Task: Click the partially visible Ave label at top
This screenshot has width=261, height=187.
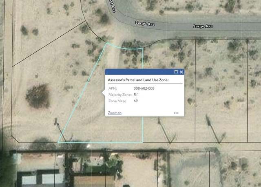Action: click(112, 6)
